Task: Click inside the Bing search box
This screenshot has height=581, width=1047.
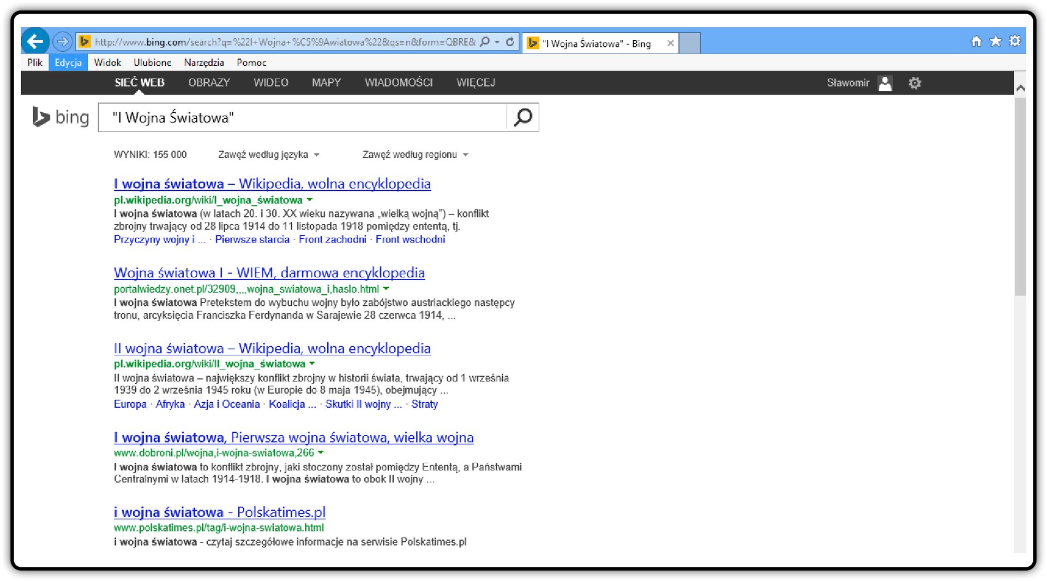Action: [x=303, y=117]
